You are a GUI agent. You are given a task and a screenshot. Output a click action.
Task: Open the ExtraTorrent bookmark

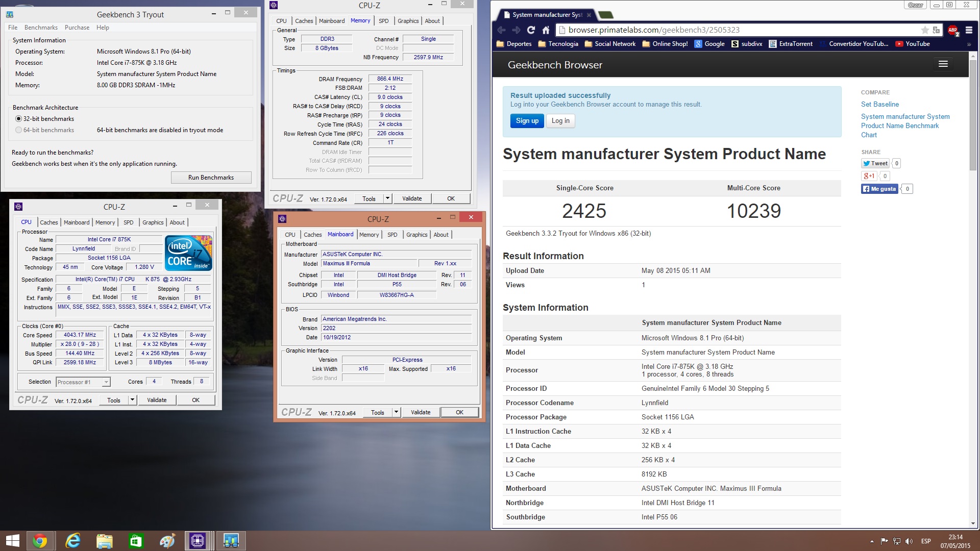(791, 44)
